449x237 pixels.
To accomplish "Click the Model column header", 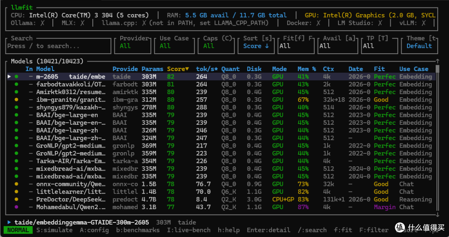I will pyautogui.click(x=45, y=69).
